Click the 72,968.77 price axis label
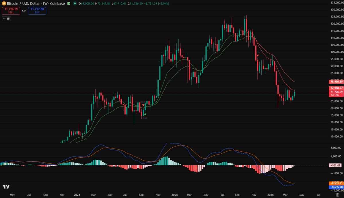Viewport: 344px width, 198px height. coord(336,88)
